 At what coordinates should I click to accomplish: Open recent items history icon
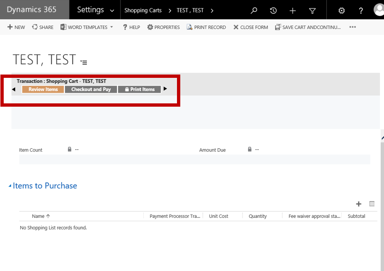[x=273, y=11]
